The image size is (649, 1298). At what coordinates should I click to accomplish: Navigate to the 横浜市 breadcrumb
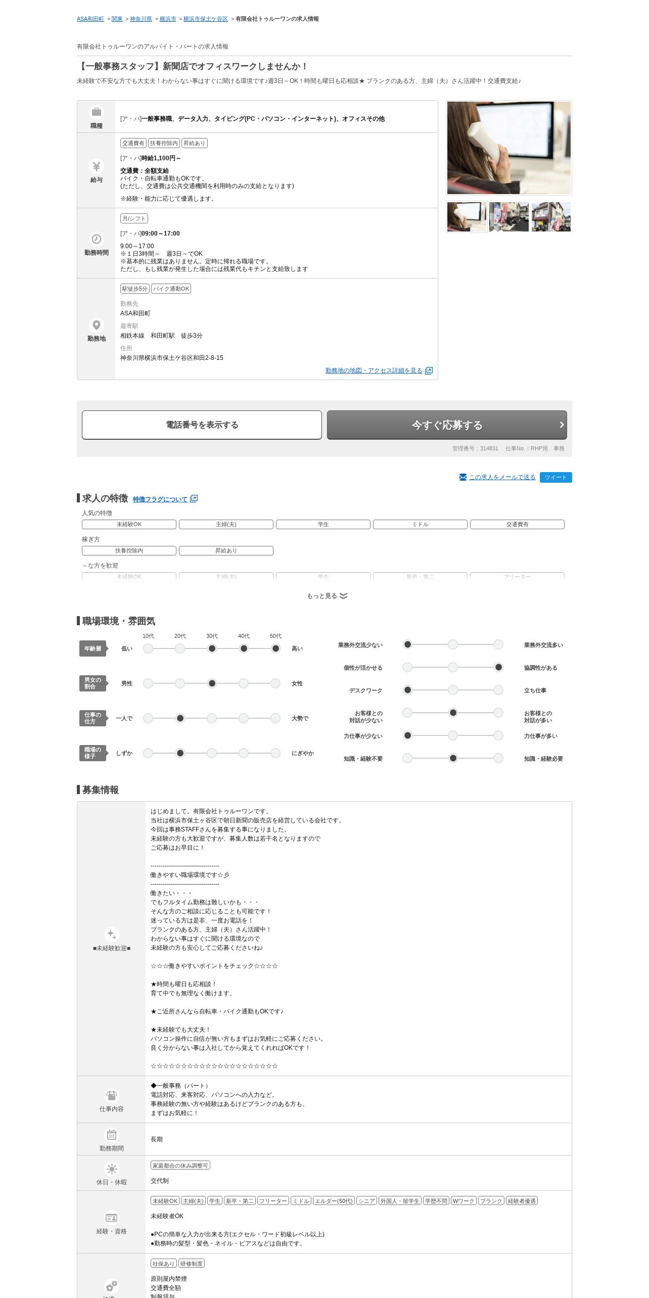(x=168, y=19)
